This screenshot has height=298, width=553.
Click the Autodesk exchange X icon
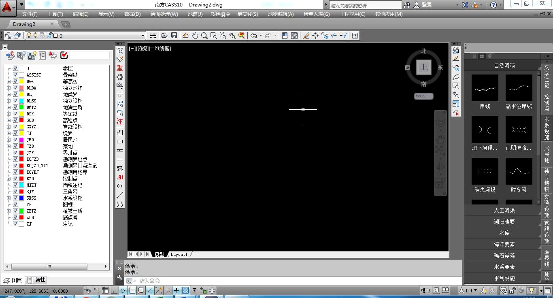coord(465,5)
